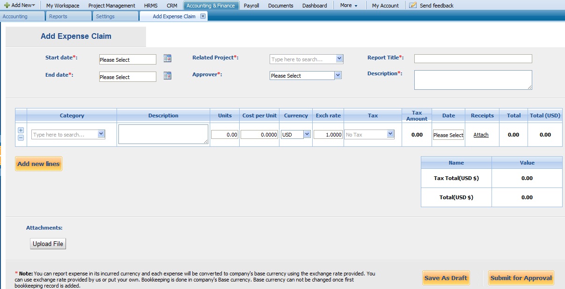The height and width of the screenshot is (289, 565).
Task: Click the Attach receipts link
Action: click(x=481, y=135)
